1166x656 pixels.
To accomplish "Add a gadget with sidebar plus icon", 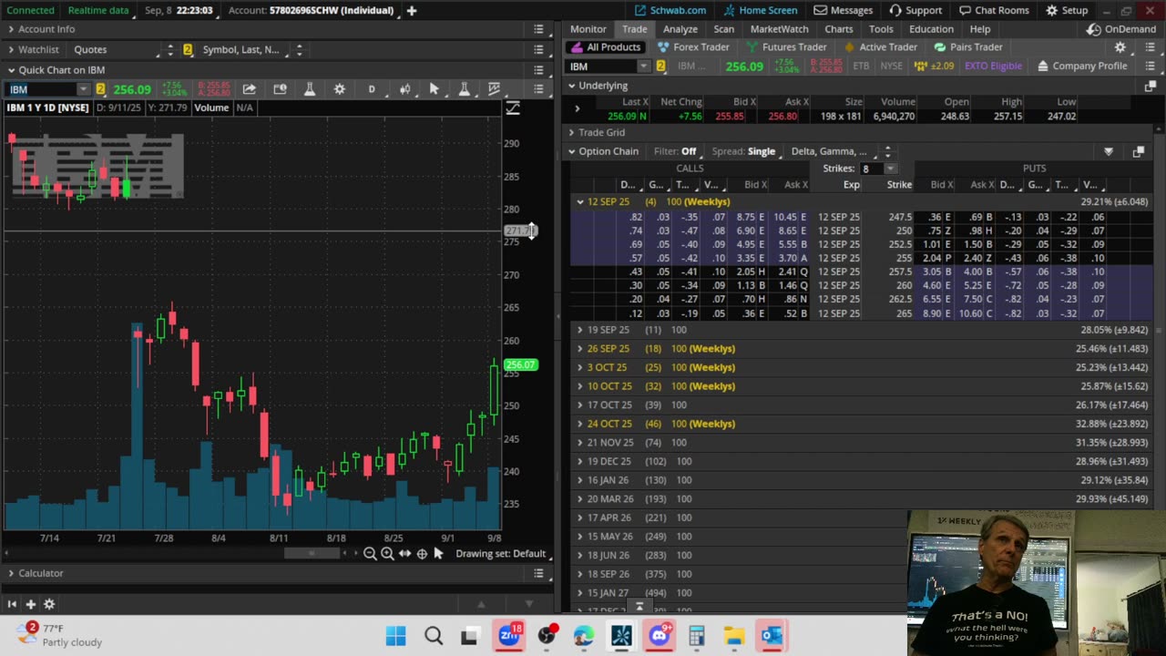I will click(x=30, y=604).
